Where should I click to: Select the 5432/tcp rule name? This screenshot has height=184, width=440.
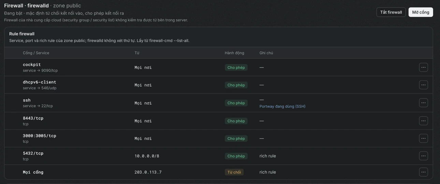pos(33,153)
